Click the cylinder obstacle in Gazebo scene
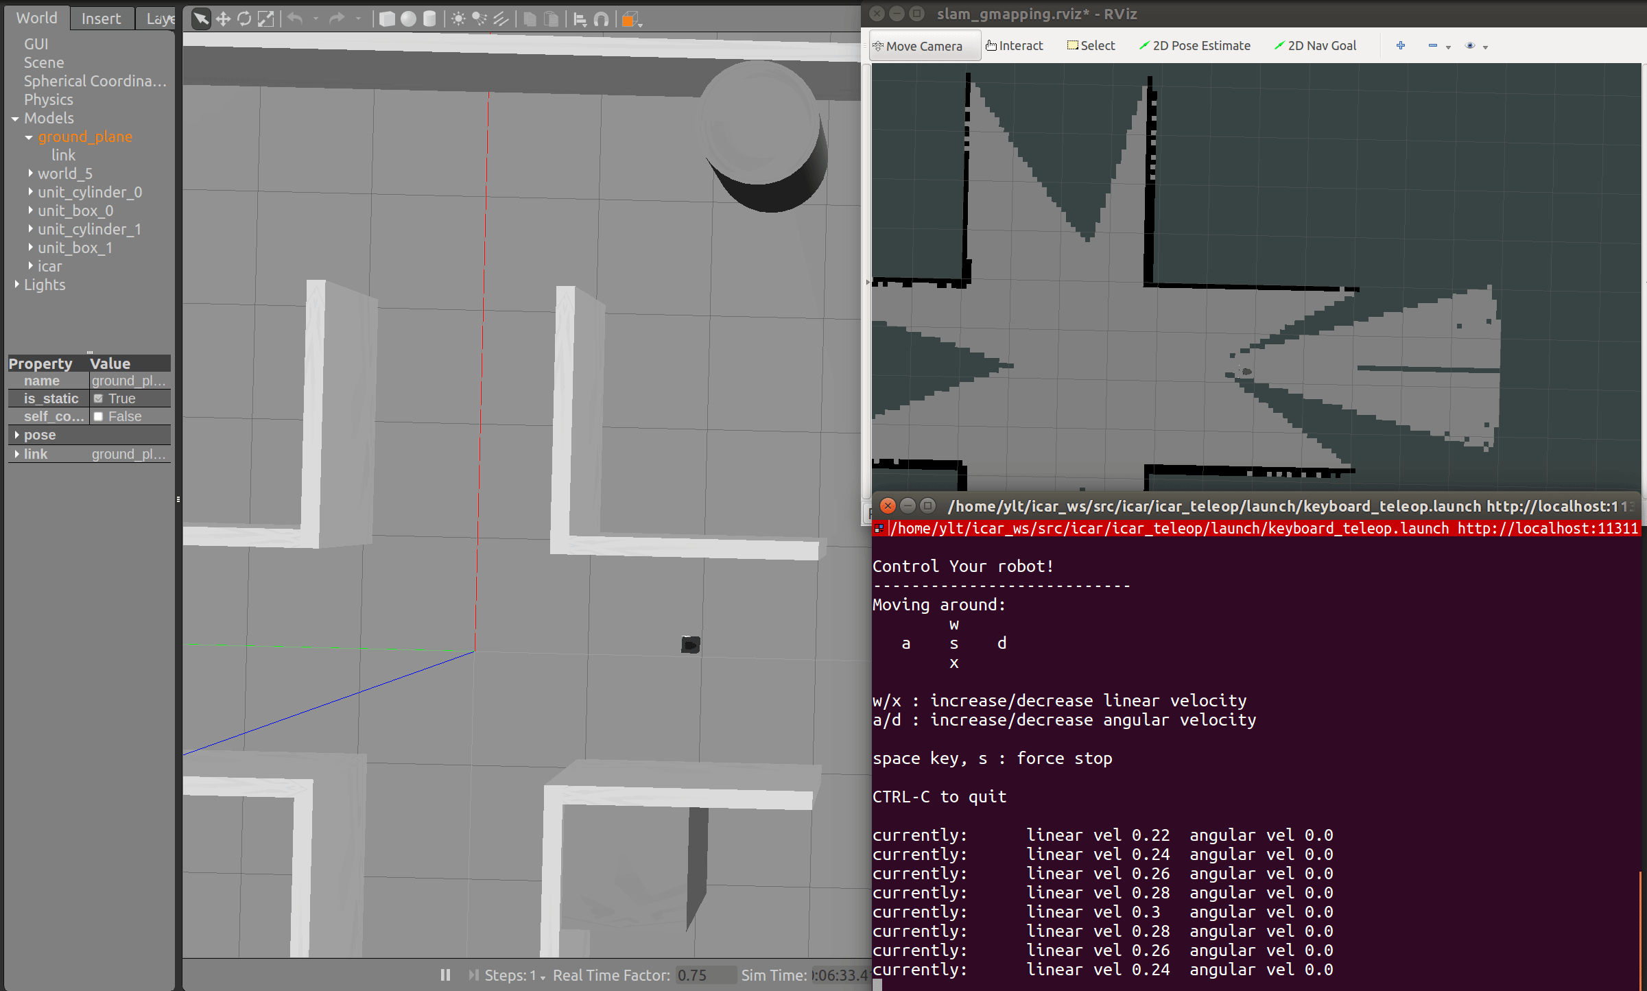 tap(763, 136)
